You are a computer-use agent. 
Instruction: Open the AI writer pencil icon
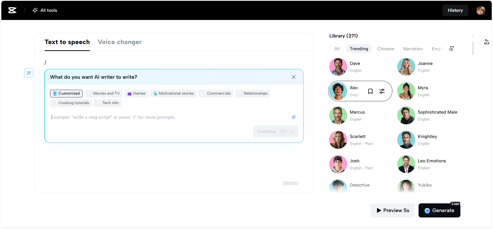point(29,73)
